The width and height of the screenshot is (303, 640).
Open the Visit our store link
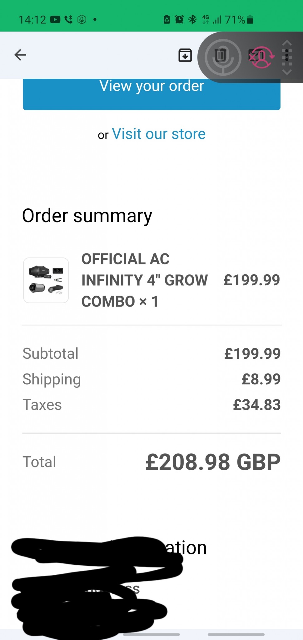point(159,134)
